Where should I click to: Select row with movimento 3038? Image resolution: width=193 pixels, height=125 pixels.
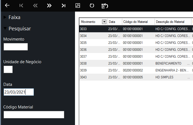click(x=136, y=63)
